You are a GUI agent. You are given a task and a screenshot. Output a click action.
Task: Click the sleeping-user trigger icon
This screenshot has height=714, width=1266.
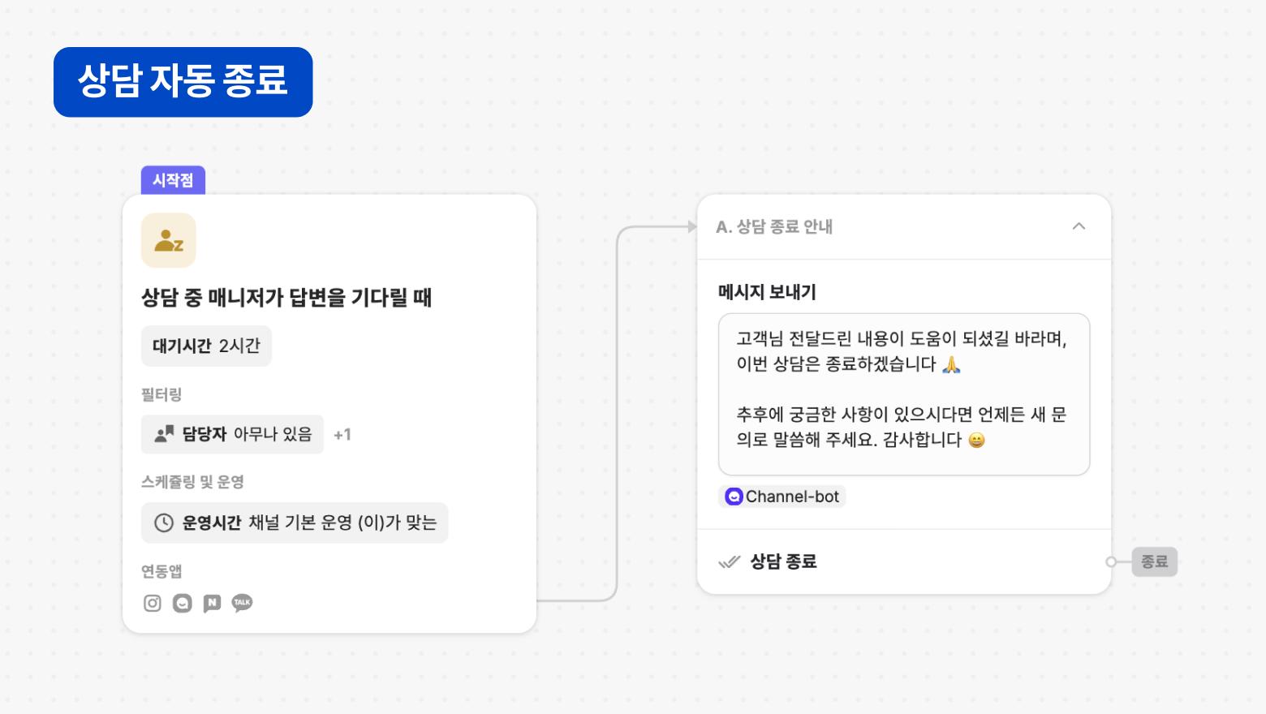[x=169, y=240]
